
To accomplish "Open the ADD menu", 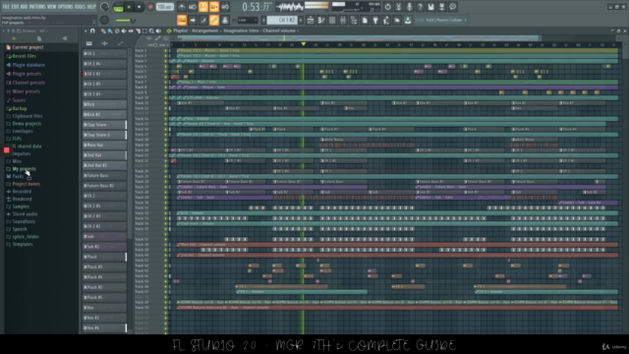I will pos(24,7).
